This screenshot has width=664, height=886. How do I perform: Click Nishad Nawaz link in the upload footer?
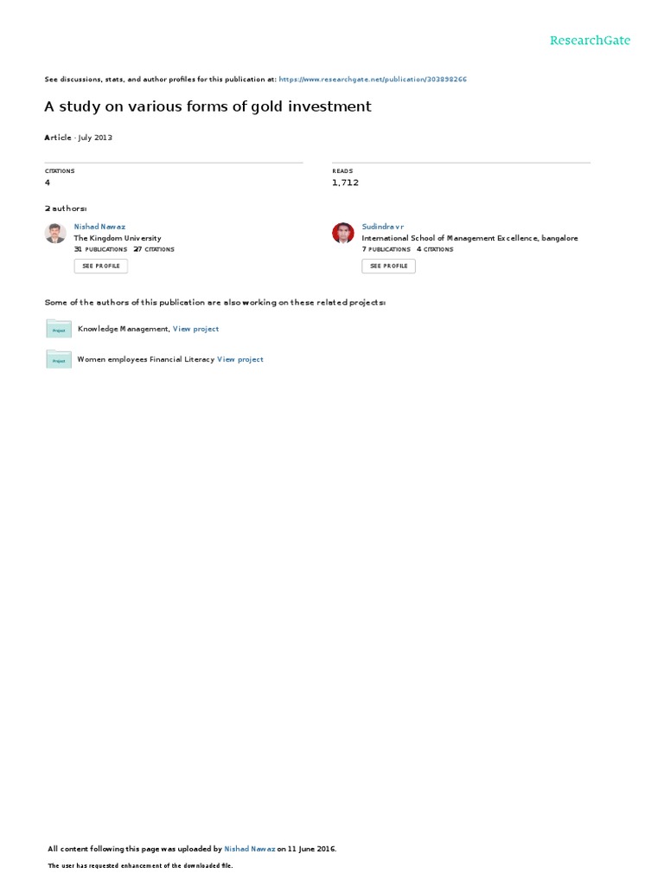(x=250, y=849)
